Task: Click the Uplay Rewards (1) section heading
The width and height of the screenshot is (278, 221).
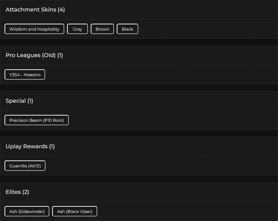Action: coord(139,147)
